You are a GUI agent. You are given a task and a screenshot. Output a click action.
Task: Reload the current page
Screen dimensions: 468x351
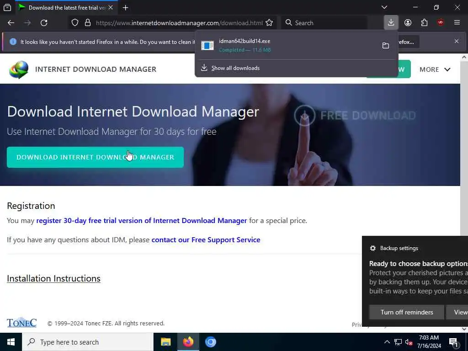click(x=44, y=23)
